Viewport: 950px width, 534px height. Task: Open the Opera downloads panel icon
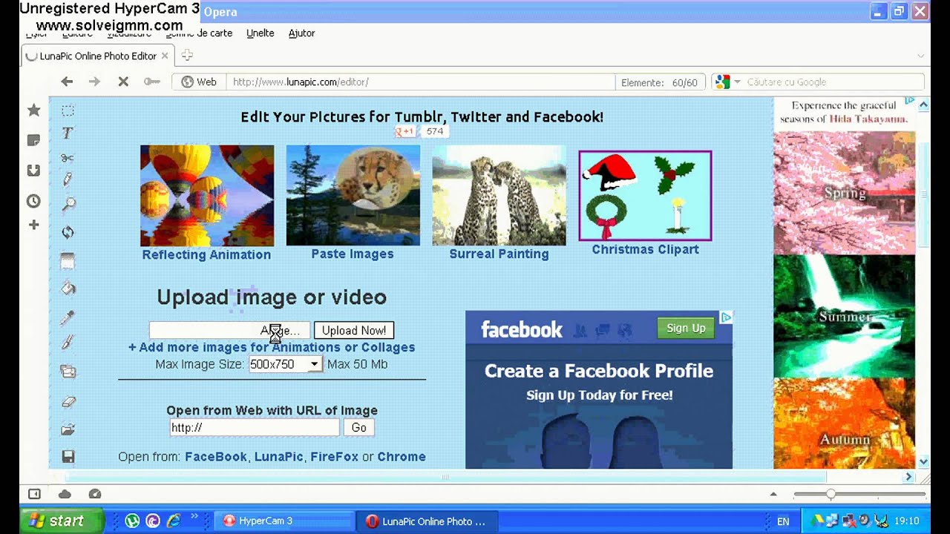(x=33, y=171)
